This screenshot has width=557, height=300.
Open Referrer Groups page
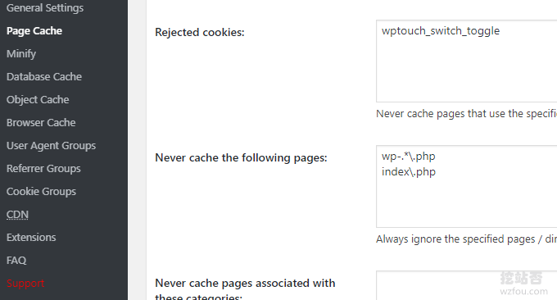[43, 169]
